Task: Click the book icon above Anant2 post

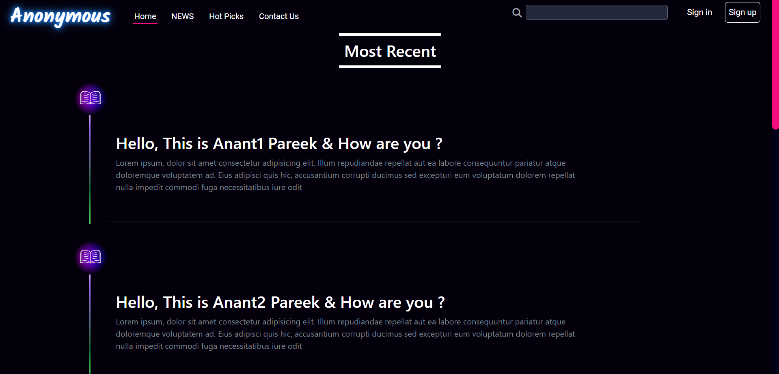Action: pos(91,257)
